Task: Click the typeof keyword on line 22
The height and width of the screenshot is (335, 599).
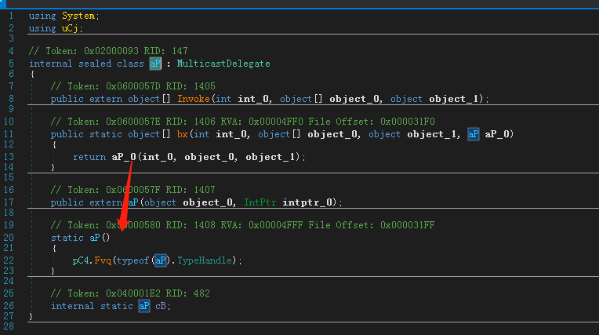Action: 133,260
